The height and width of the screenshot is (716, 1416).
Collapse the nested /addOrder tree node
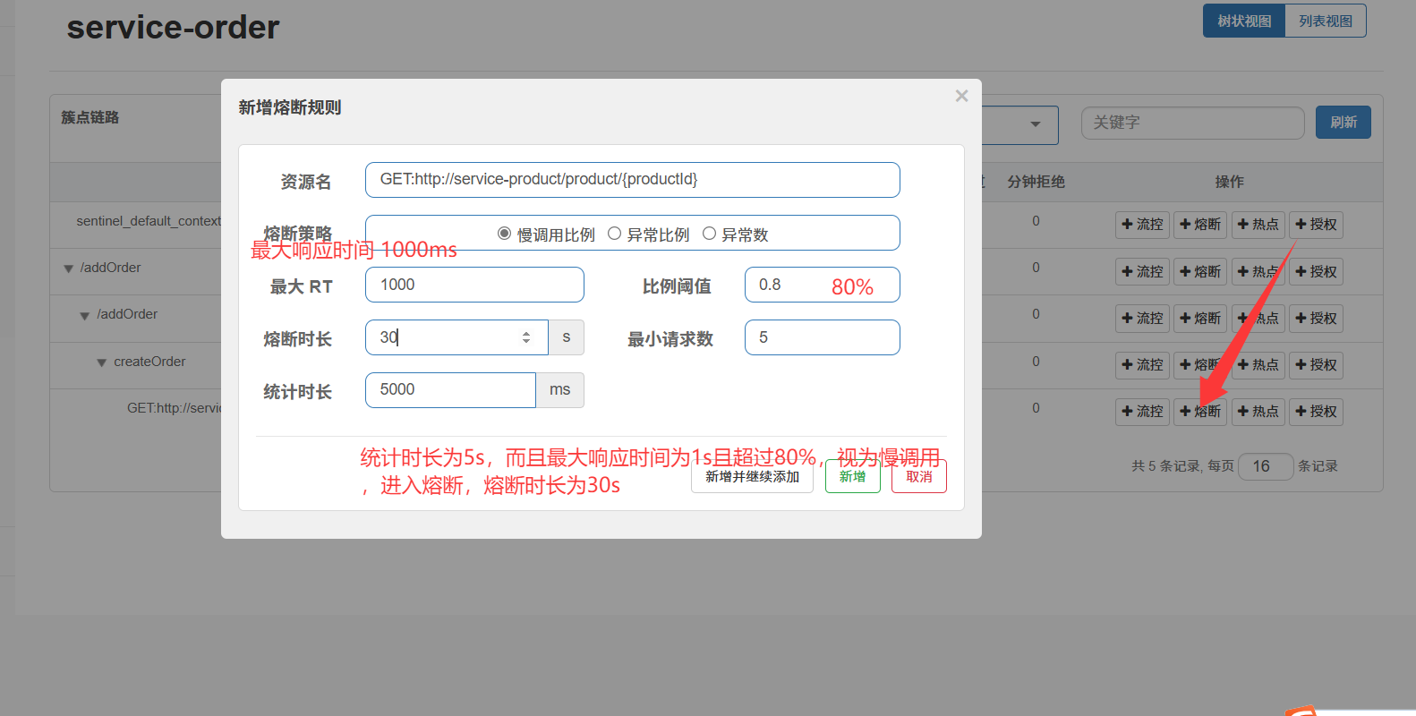(85, 315)
